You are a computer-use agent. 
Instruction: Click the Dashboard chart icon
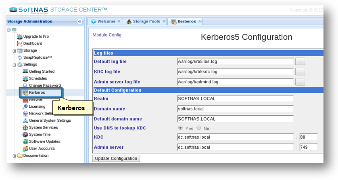(x=20, y=43)
